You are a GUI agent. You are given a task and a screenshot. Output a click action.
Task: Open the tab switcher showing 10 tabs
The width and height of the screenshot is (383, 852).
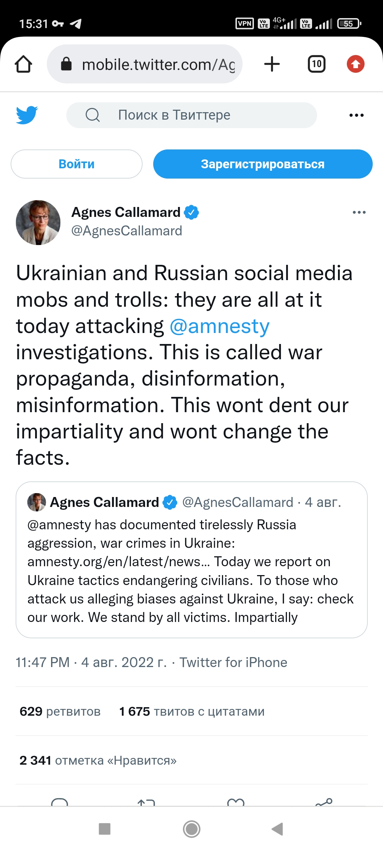pyautogui.click(x=316, y=64)
